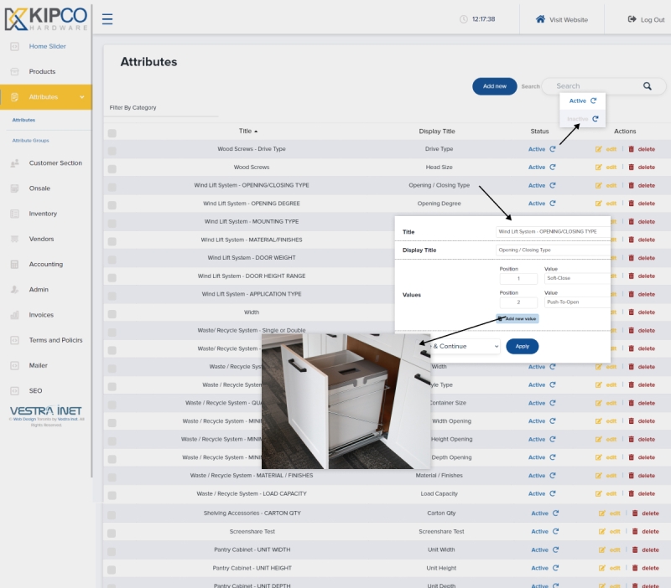Click into the Search input field
The height and width of the screenshot is (588, 671).
tap(591, 86)
